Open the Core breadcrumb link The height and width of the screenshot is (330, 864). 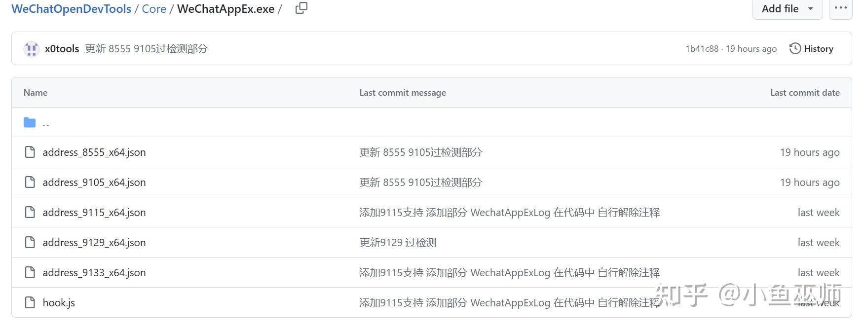click(x=154, y=9)
